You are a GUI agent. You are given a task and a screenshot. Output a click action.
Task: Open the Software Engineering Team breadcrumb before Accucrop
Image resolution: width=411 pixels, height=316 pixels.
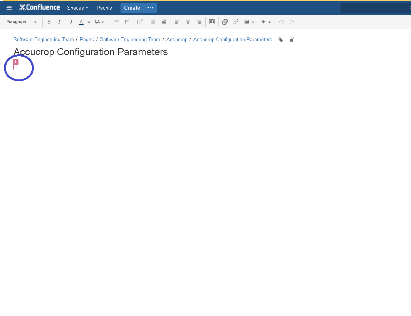click(x=130, y=40)
